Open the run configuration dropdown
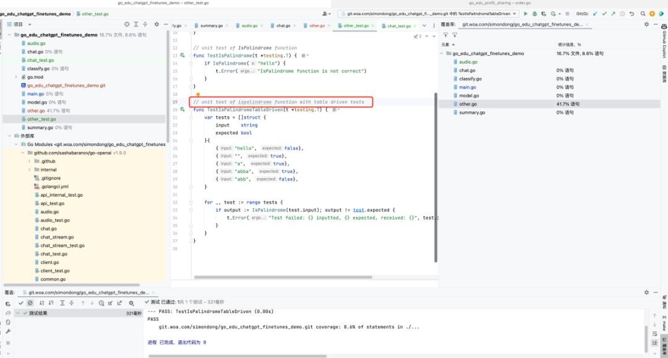The width and height of the screenshot is (668, 358). (429, 14)
